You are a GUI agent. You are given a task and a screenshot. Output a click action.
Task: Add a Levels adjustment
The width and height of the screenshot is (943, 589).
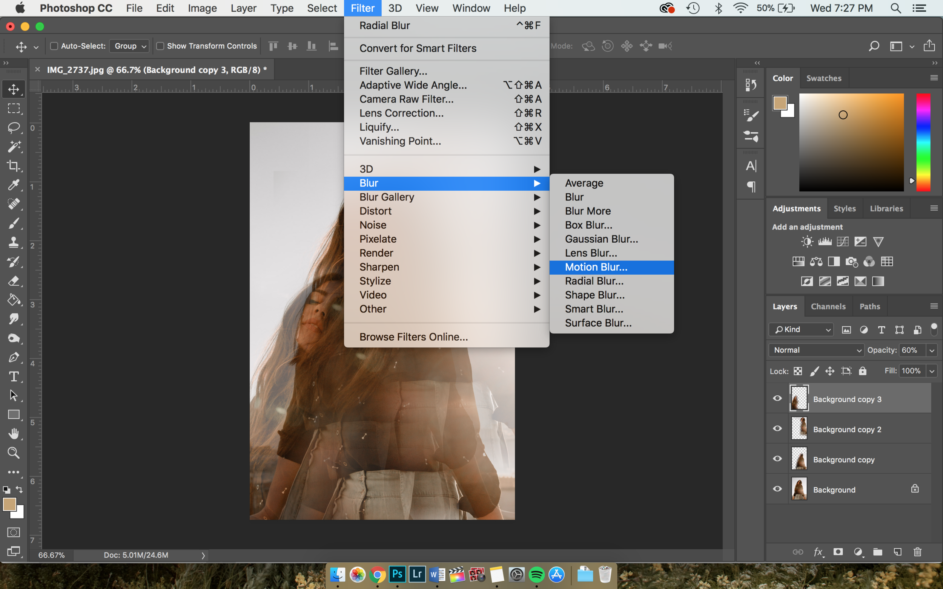pyautogui.click(x=825, y=242)
